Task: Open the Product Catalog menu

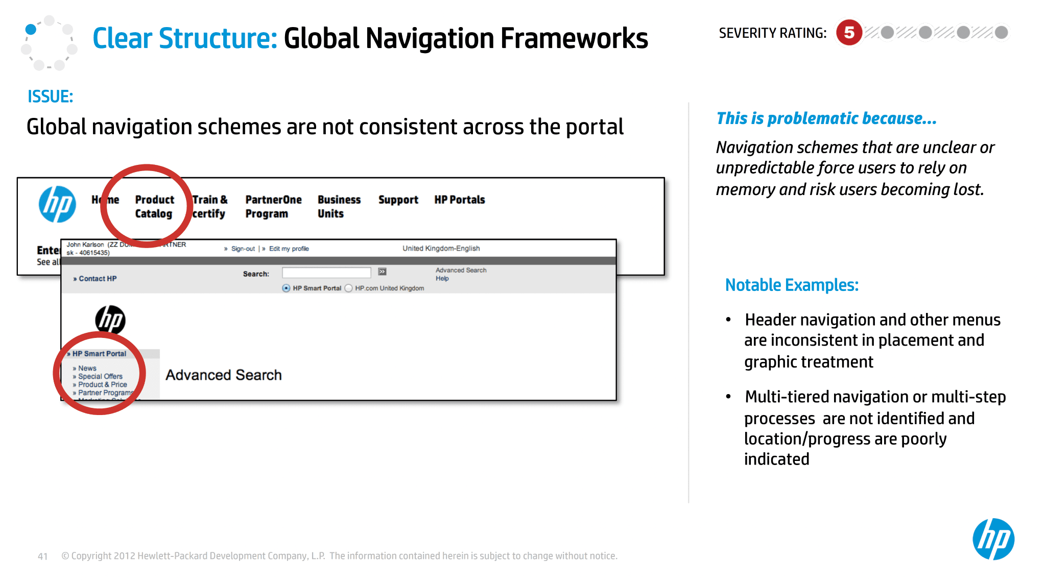Action: point(154,207)
